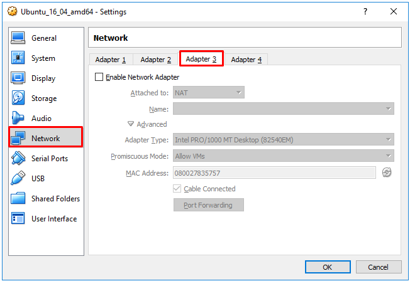Click the Port Forwarding button
The width and height of the screenshot is (410, 281).
208,205
